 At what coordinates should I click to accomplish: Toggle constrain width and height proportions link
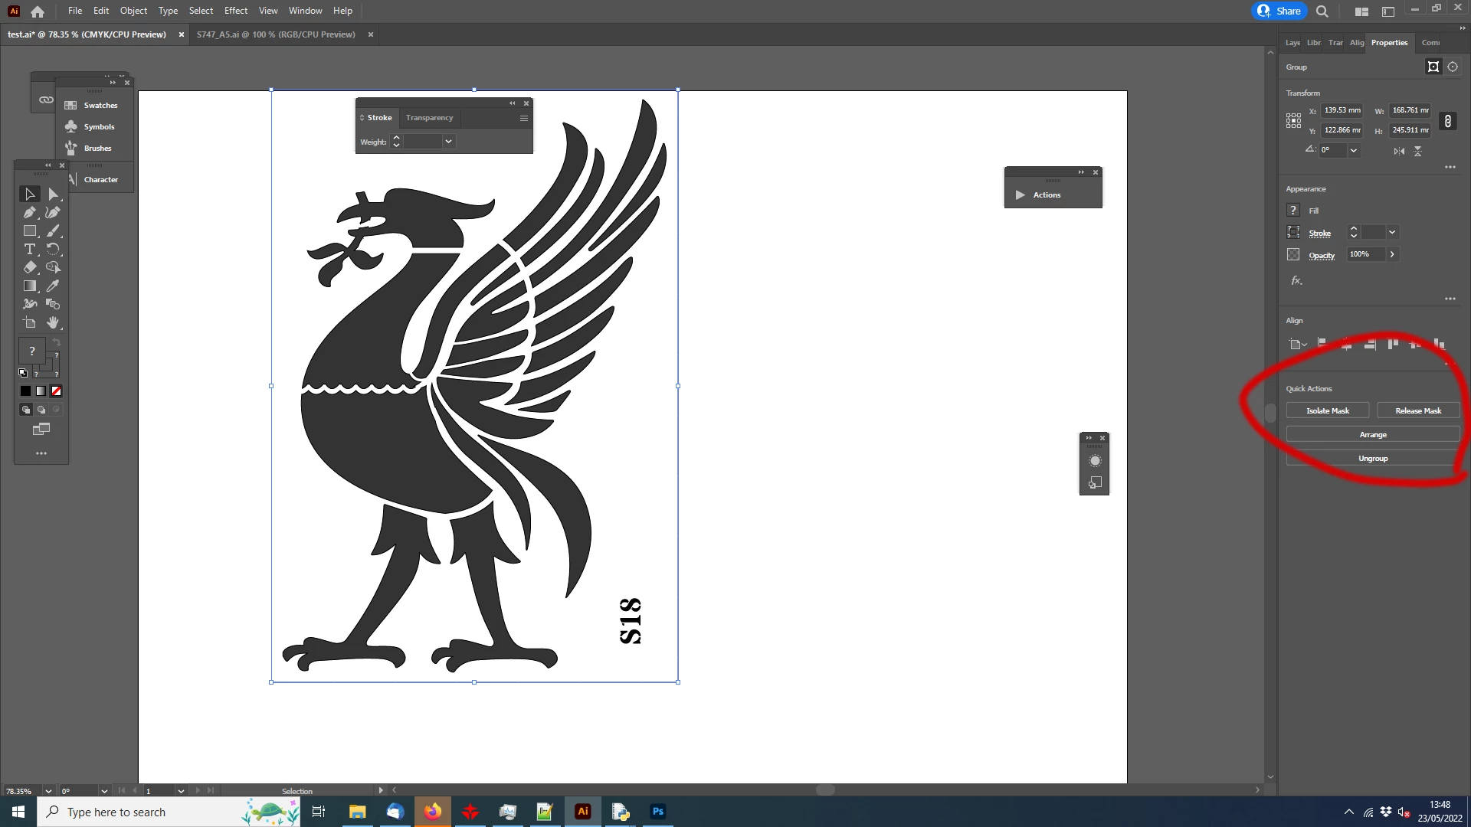1447,121
